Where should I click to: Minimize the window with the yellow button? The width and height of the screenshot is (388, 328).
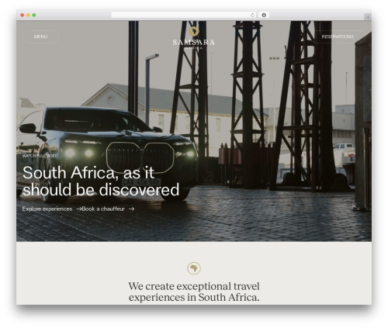(28, 16)
